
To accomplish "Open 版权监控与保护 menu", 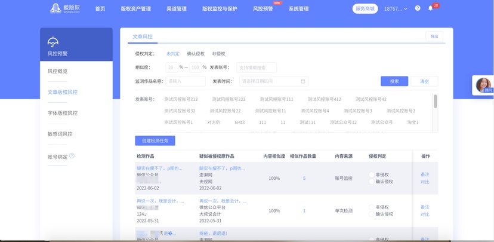I will (220, 9).
